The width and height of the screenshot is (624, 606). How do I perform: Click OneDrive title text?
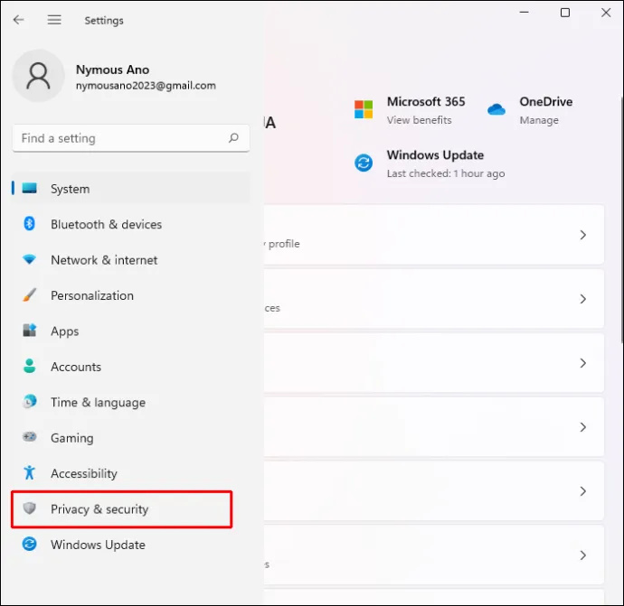click(x=546, y=102)
